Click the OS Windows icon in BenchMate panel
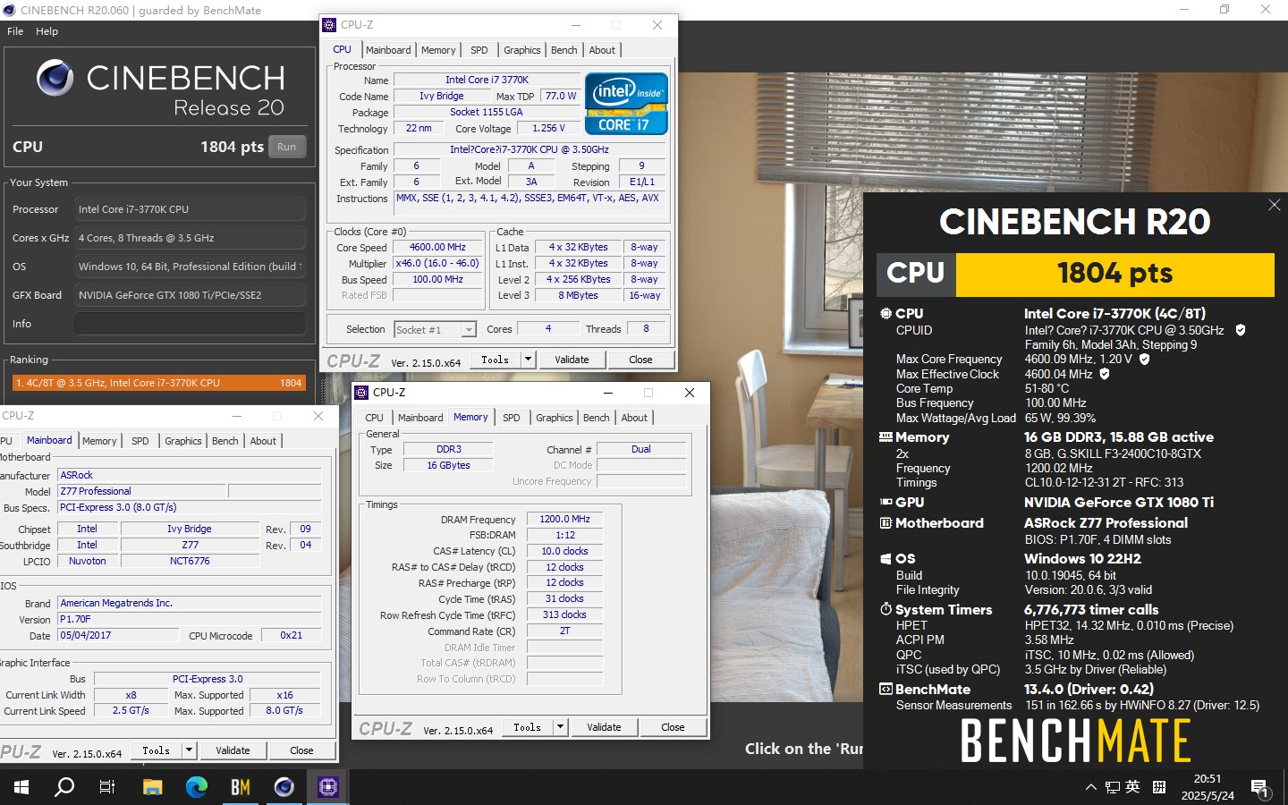 (x=885, y=559)
